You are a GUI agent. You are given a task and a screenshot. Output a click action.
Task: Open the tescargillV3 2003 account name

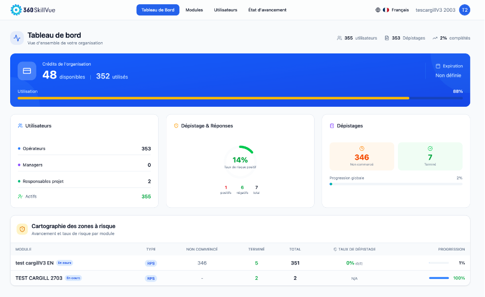[x=435, y=10]
